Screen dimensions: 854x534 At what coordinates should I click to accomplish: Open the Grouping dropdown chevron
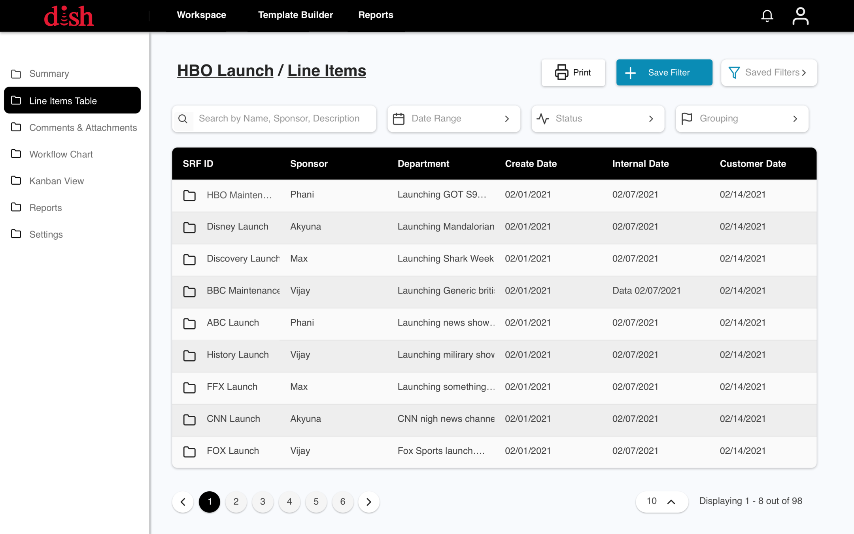point(795,119)
